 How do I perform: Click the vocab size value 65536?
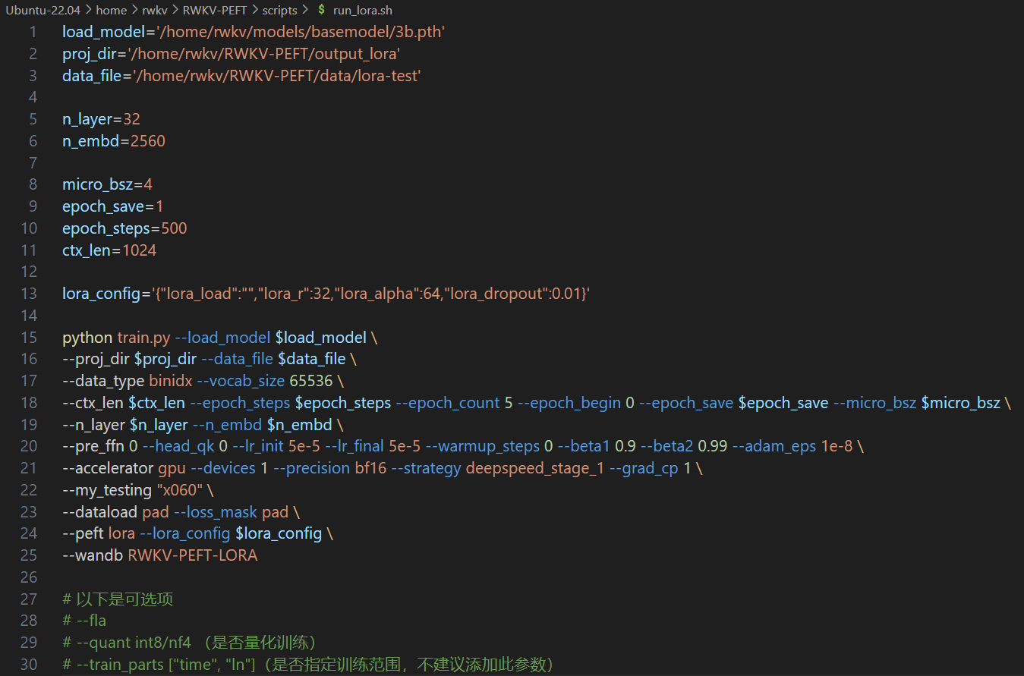click(x=310, y=381)
